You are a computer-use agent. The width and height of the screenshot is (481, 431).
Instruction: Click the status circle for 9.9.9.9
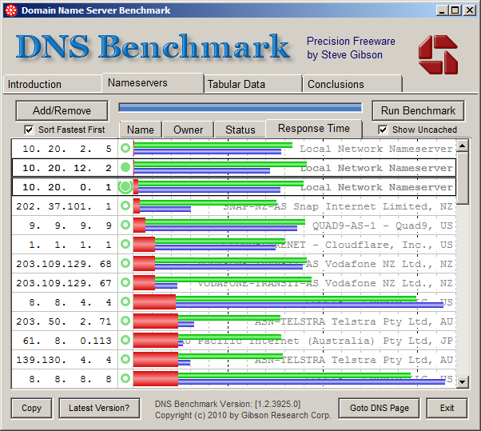(125, 225)
